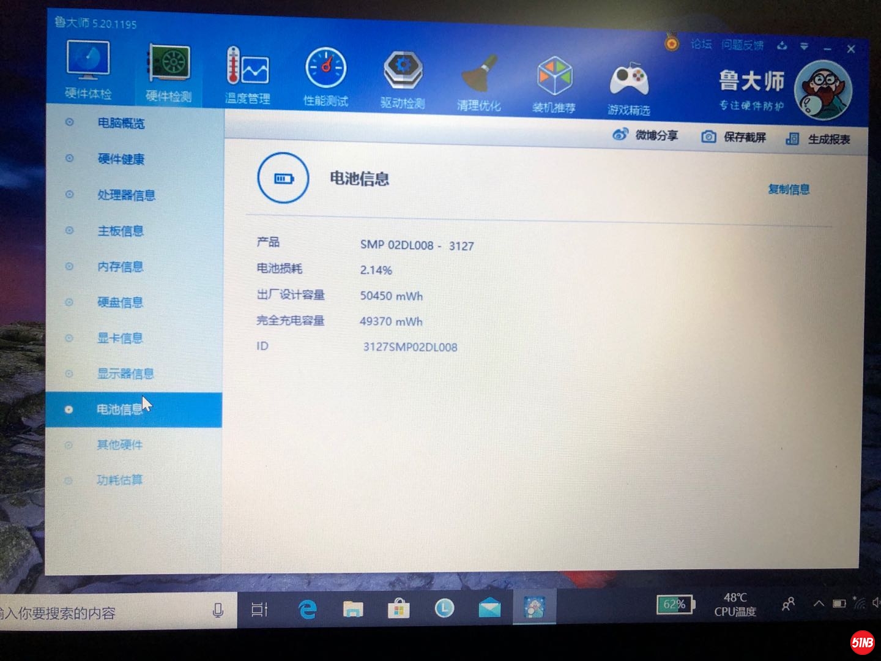881x661 pixels.
Task: Open the blue clock app on the taskbar
Action: click(445, 608)
